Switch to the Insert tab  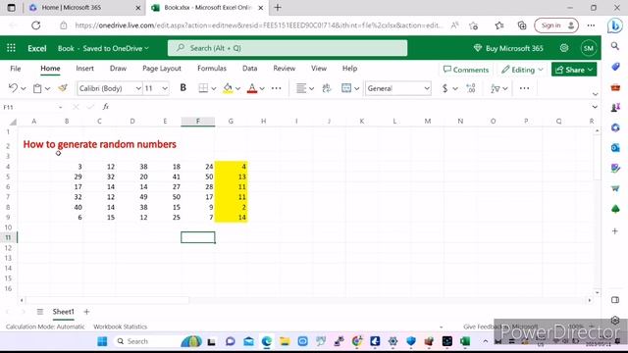point(85,69)
